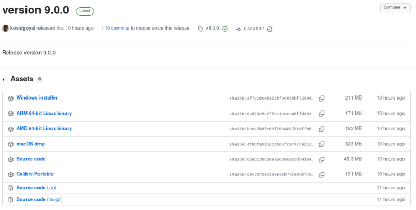
Task: Copy the Calibre Portable sha256 checksum
Action: (321, 175)
